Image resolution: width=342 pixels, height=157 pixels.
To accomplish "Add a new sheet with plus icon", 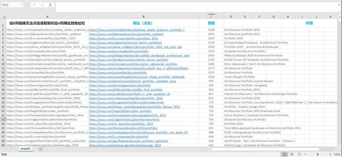I will point(41,149).
